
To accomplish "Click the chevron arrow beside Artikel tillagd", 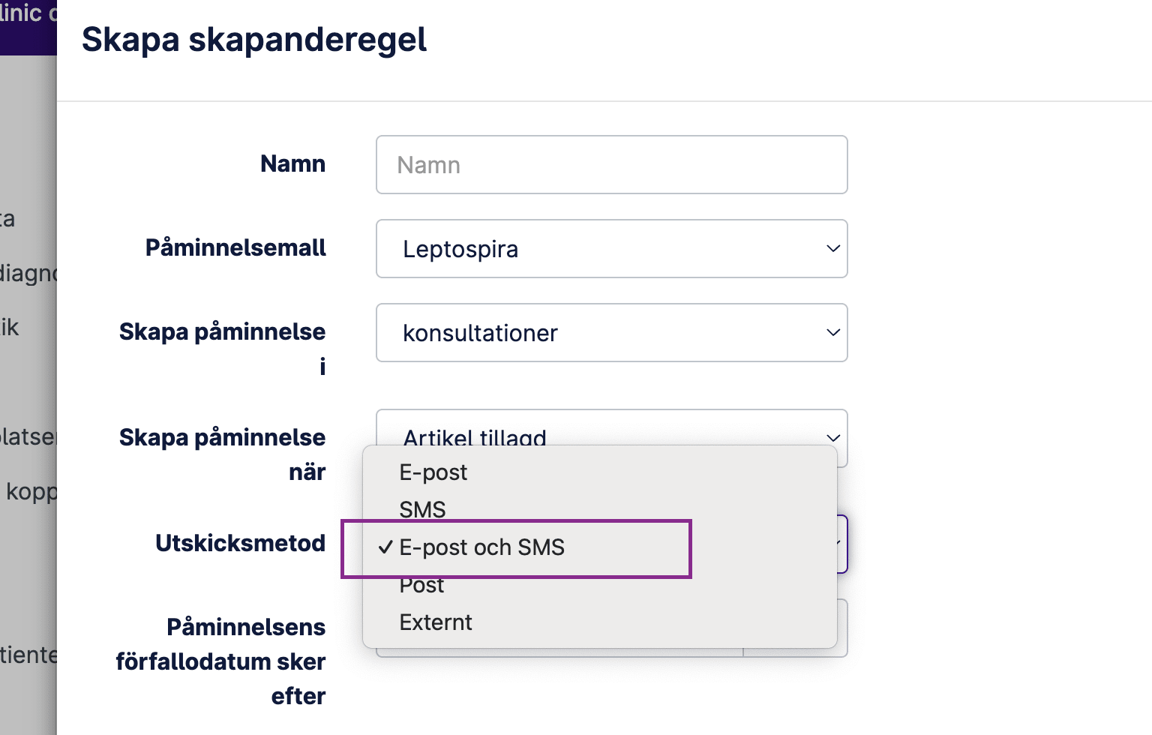I will pyautogui.click(x=832, y=437).
